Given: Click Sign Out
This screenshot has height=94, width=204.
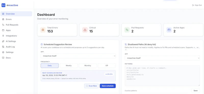Looking at the screenshot, I should coord(197,5).
